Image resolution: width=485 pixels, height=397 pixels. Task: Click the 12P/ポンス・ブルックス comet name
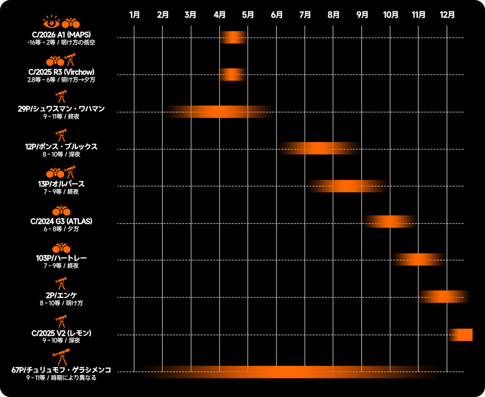click(x=61, y=147)
